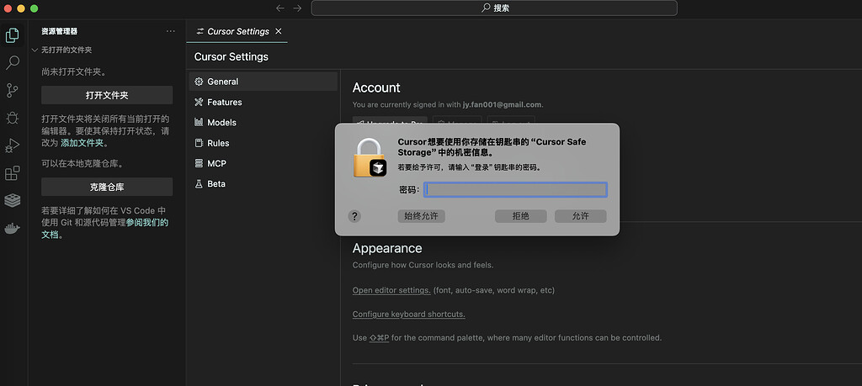Image resolution: width=862 pixels, height=386 pixels.
Task: Open the Explorer view in activity bar
Action: tap(12, 35)
